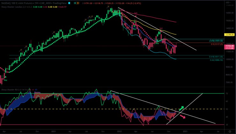The height and width of the screenshot is (134, 236).
Task: Open chart settings gear icon in bottom-right corner
Action: (230, 131)
